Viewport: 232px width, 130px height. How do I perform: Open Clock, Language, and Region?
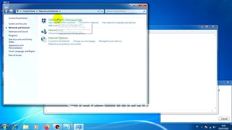[x=22, y=51]
